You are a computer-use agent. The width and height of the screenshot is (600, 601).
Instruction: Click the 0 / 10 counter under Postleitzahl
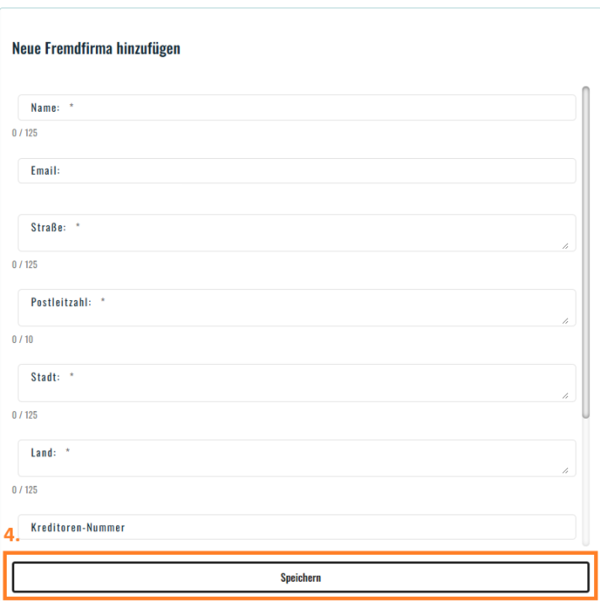click(23, 340)
